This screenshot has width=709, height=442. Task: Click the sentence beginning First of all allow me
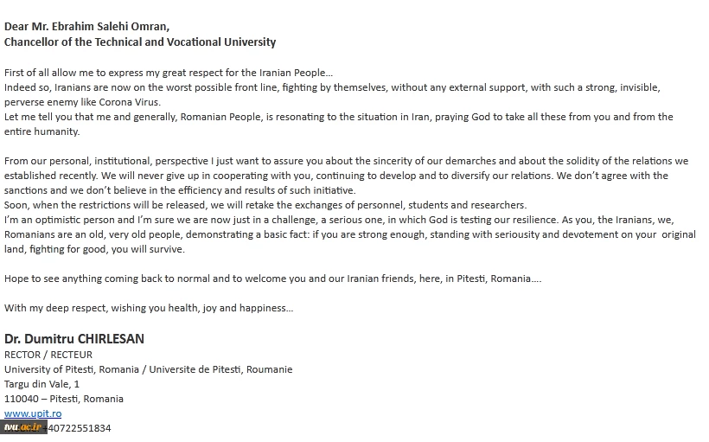point(169,73)
